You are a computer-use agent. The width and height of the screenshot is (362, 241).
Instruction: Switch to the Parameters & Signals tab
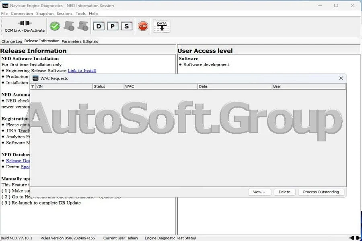(x=80, y=41)
